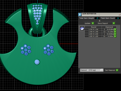Viewport: 121px width, 91px height.
Task: Click the Update button label
Action: (87, 23)
